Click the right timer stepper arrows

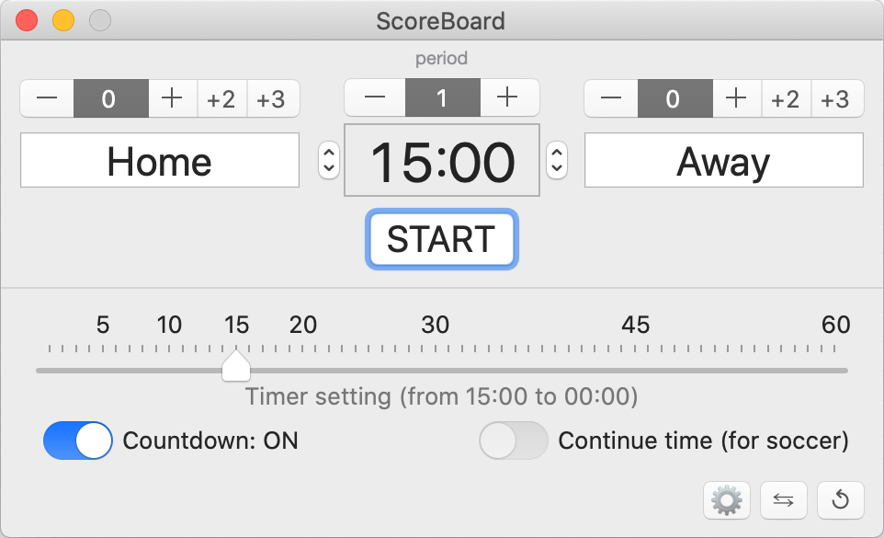click(x=557, y=161)
